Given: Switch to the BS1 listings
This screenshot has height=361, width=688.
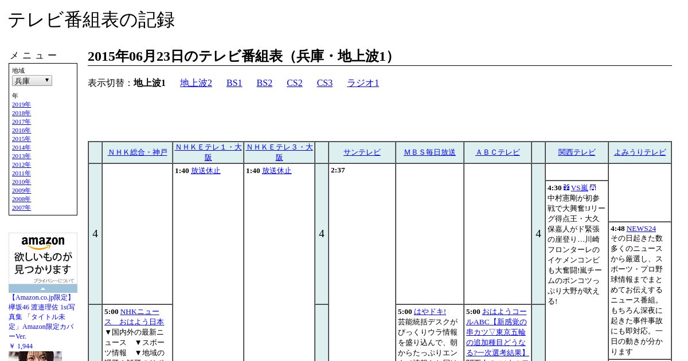Looking at the screenshot, I should coord(234,83).
